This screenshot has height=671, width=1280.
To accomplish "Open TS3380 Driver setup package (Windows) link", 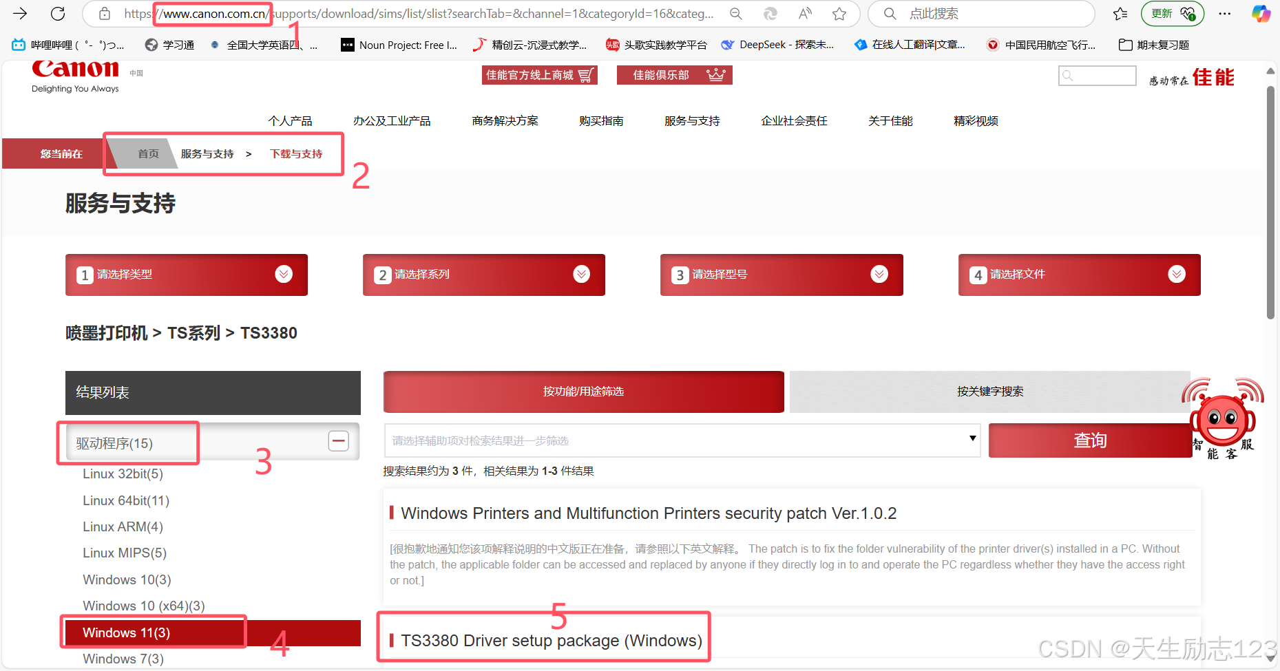I will 552,641.
